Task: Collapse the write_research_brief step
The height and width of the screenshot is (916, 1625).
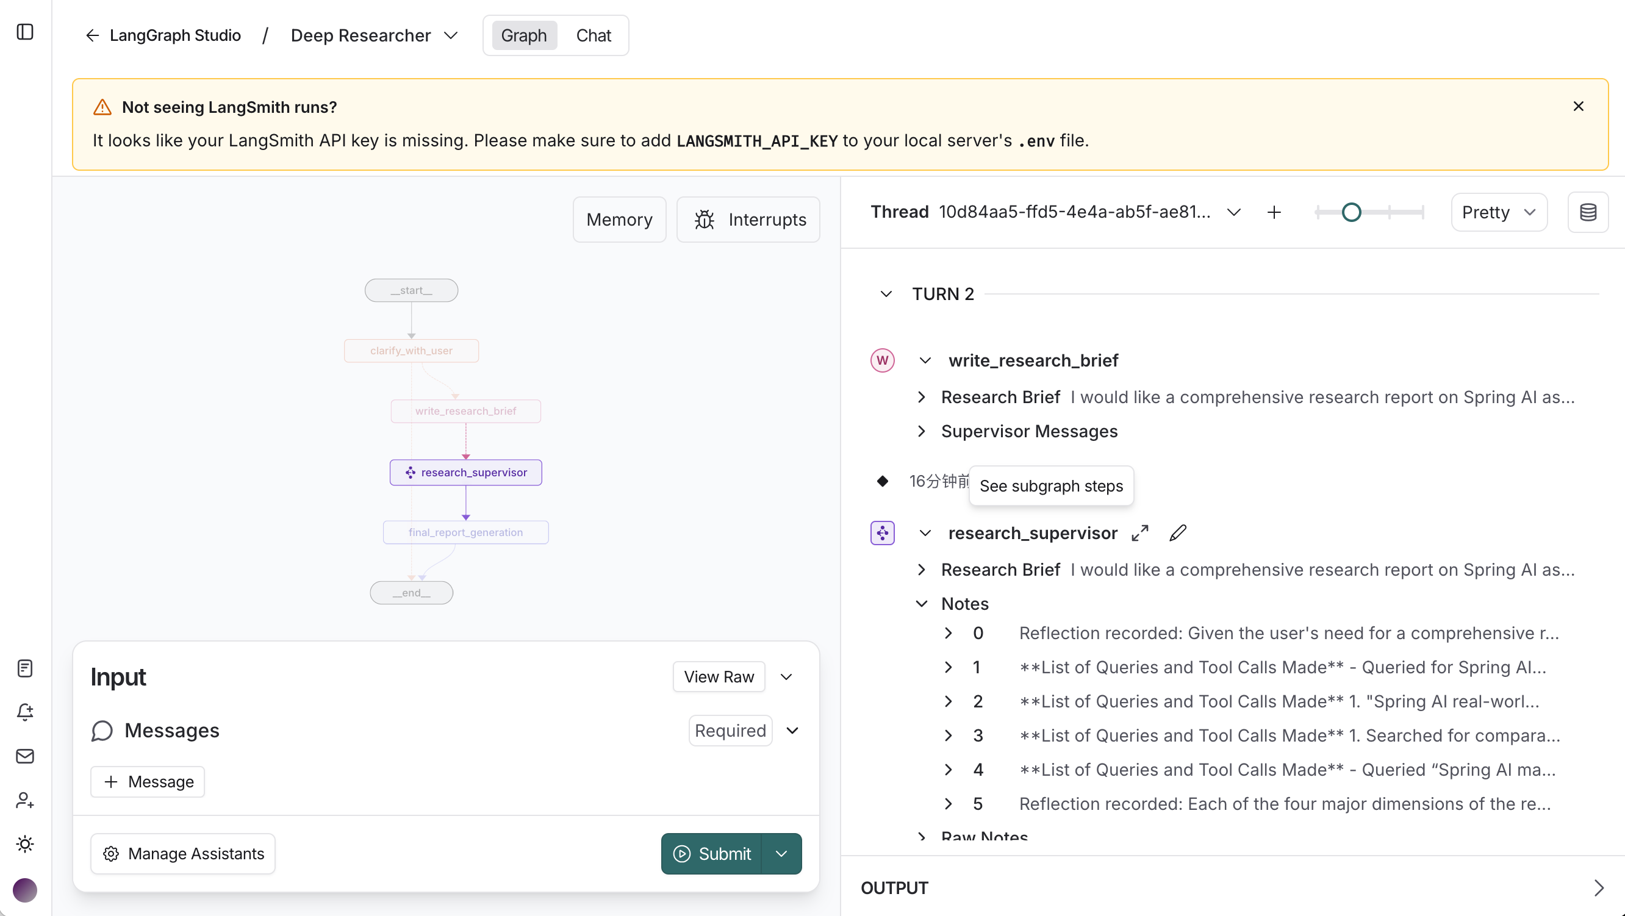Action: click(x=925, y=360)
